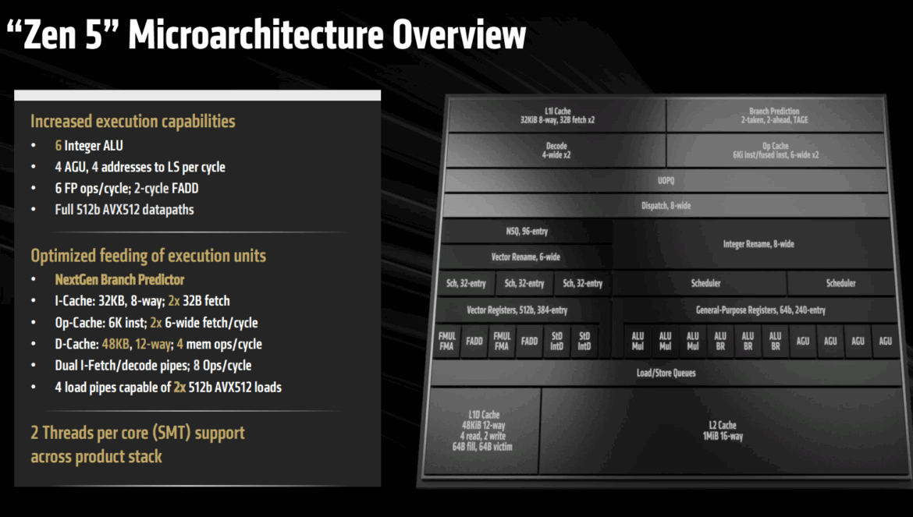
Task: Click the Decode 4-wide x2 block
Action: [x=556, y=150]
